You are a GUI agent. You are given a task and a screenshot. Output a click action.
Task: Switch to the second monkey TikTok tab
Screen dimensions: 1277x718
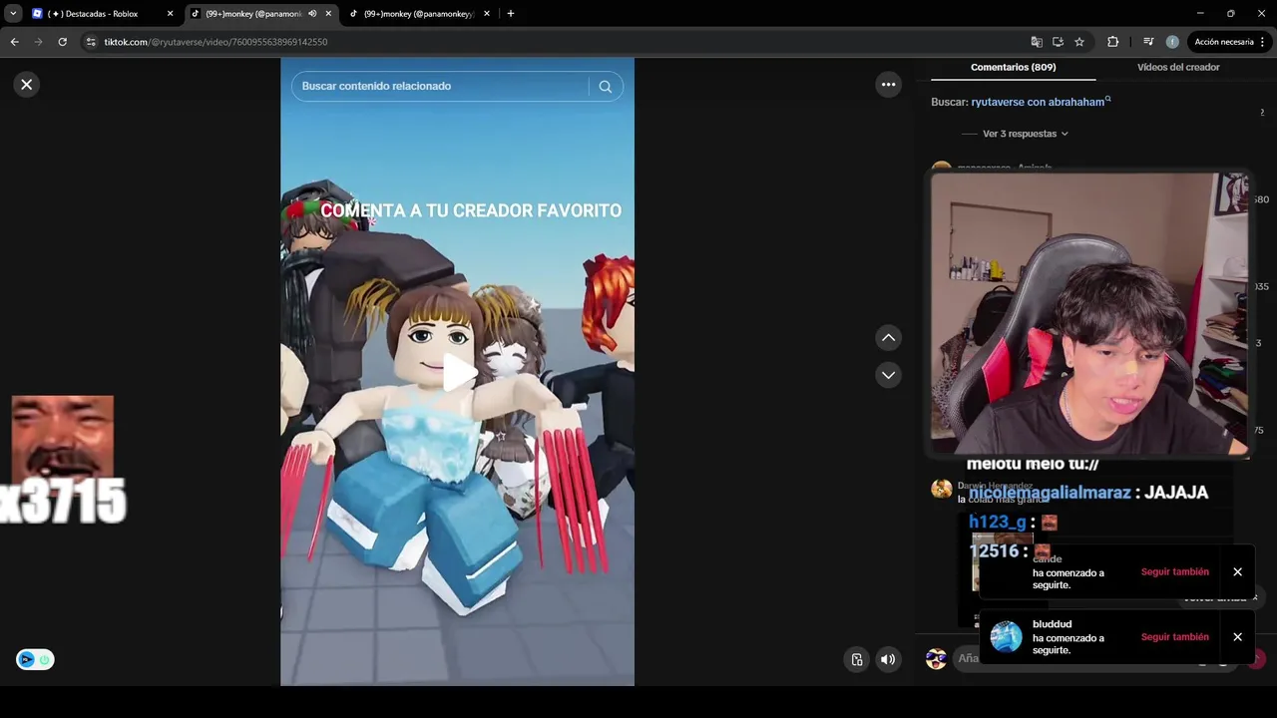(x=418, y=14)
